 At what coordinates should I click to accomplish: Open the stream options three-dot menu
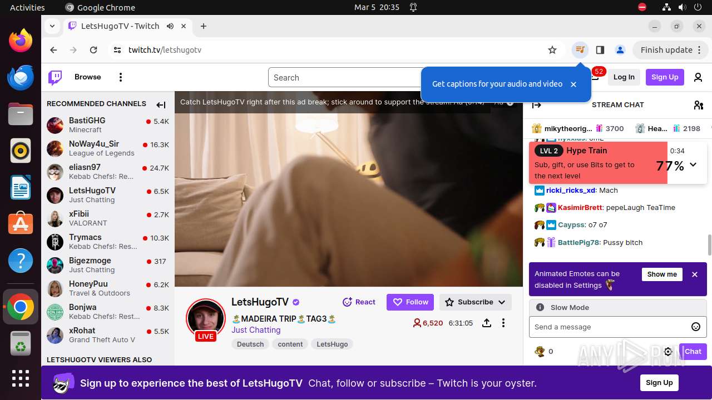pos(503,323)
